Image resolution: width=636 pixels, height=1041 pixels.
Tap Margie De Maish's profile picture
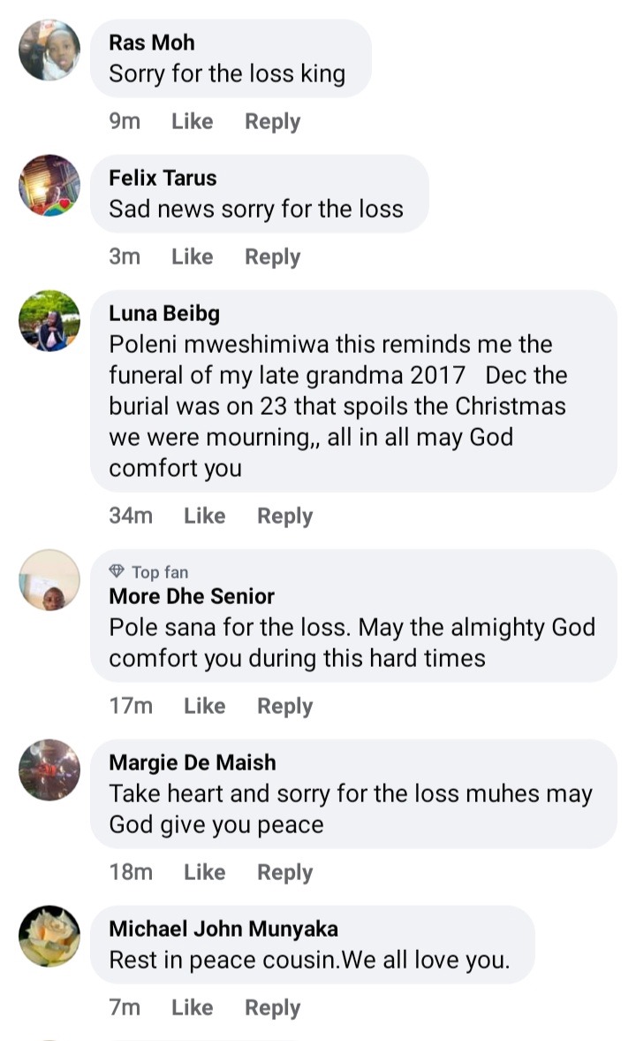[x=49, y=770]
